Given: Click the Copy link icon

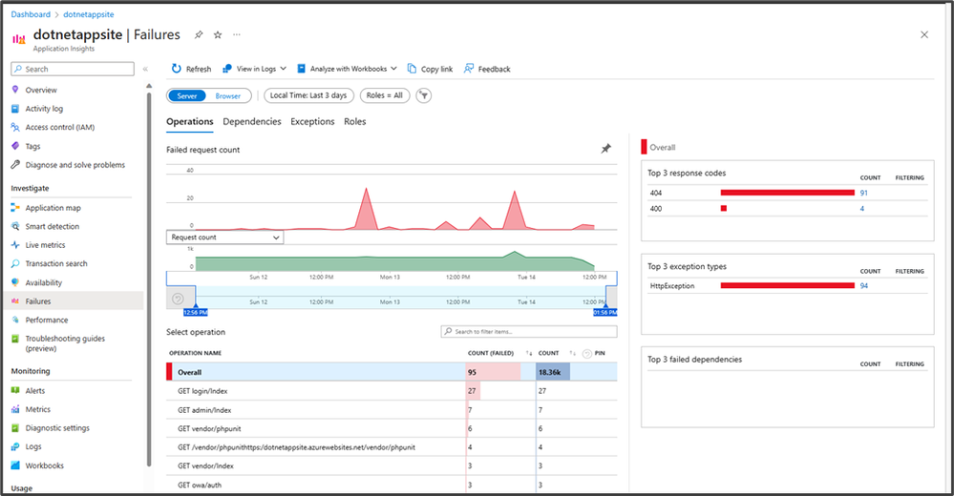Looking at the screenshot, I should click(412, 69).
